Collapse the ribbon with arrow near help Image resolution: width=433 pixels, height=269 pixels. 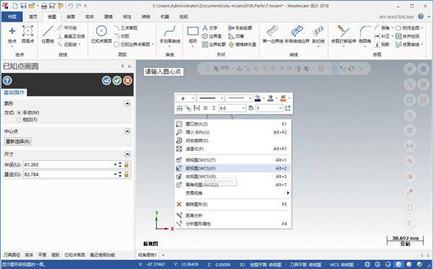[x=428, y=17]
